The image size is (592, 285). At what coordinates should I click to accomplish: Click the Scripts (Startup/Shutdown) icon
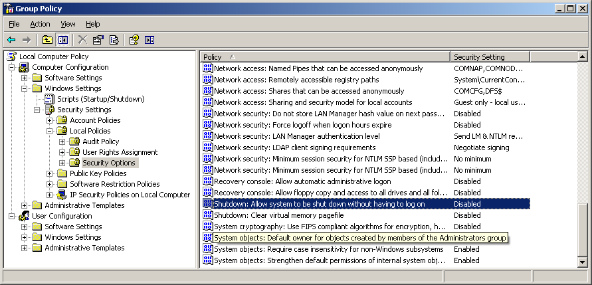49,99
